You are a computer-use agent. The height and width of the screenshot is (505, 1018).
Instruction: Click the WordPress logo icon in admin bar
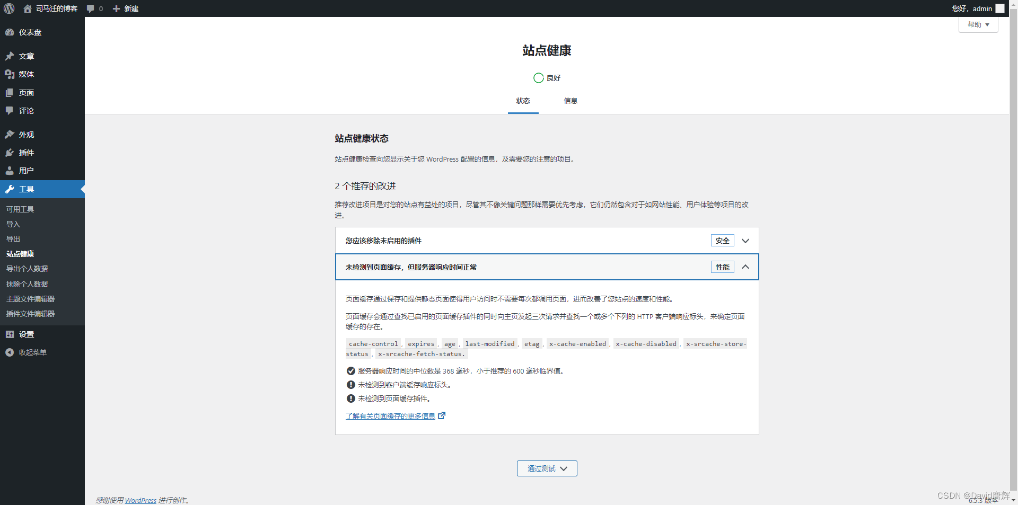[9, 8]
